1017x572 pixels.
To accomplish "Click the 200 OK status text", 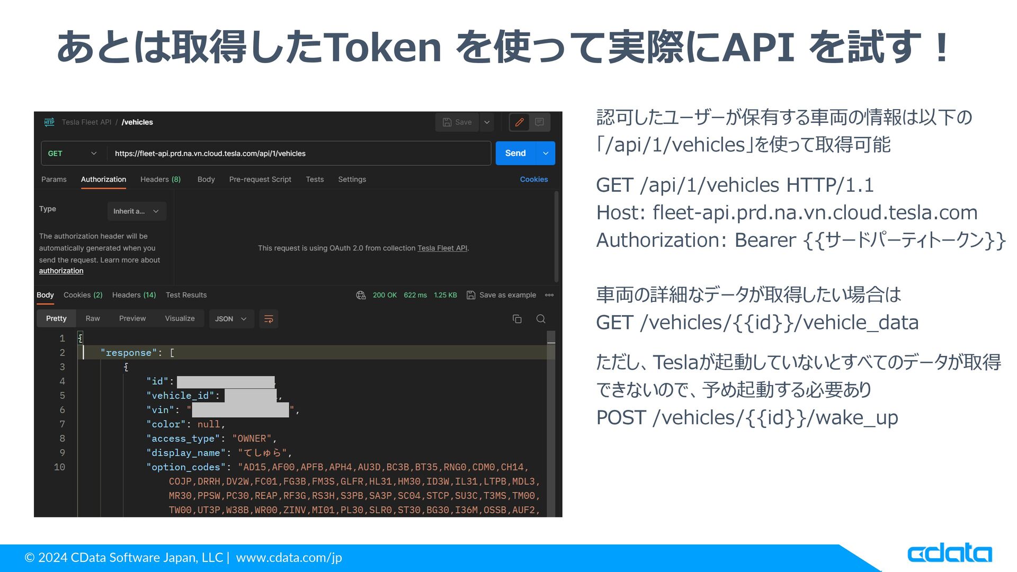I will point(385,296).
